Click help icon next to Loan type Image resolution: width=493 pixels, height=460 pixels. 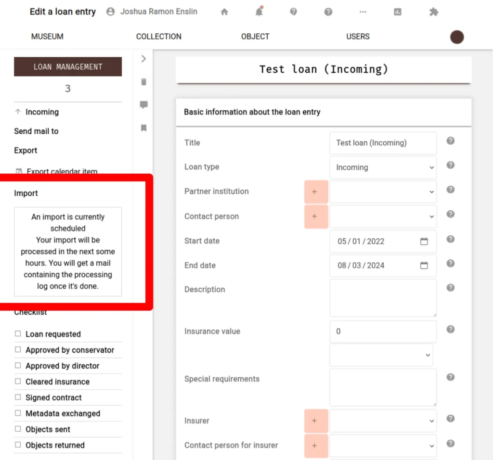click(451, 165)
